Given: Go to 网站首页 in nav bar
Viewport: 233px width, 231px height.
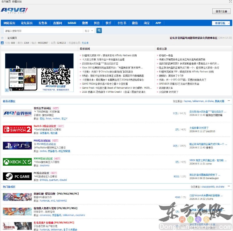Looking at the screenshot, I should 9,23.
